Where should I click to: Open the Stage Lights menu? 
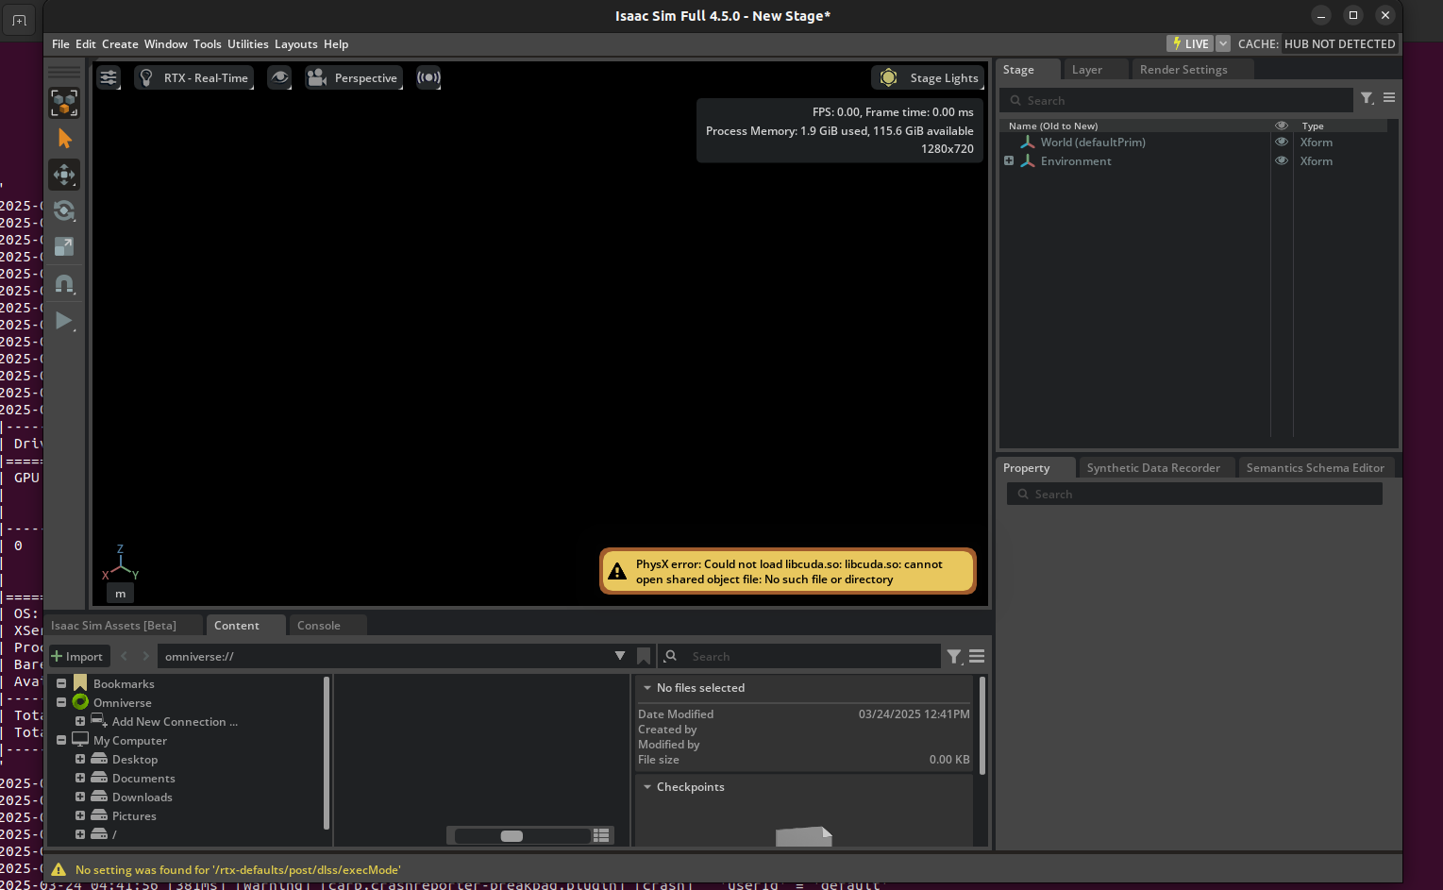pyautogui.click(x=928, y=77)
